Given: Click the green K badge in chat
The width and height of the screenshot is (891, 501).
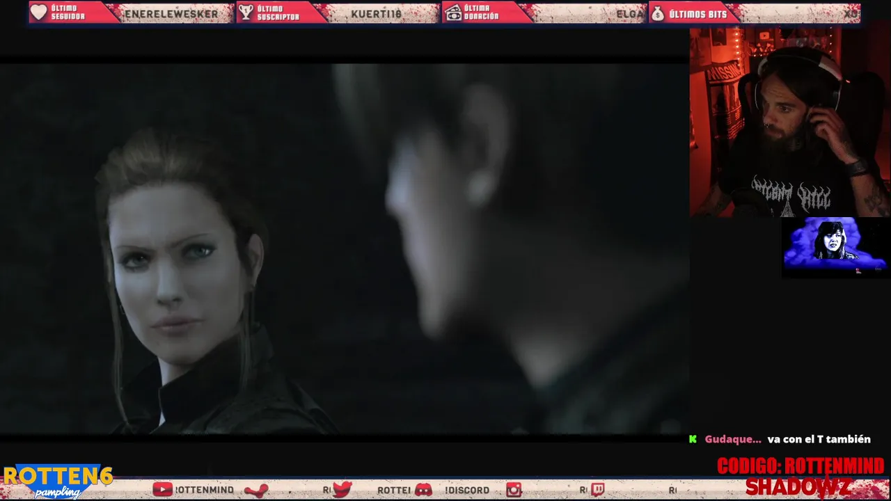Looking at the screenshot, I should pyautogui.click(x=693, y=439).
